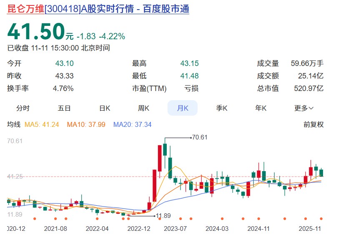
Task: Select the 月K chart tab
Action: 183,108
